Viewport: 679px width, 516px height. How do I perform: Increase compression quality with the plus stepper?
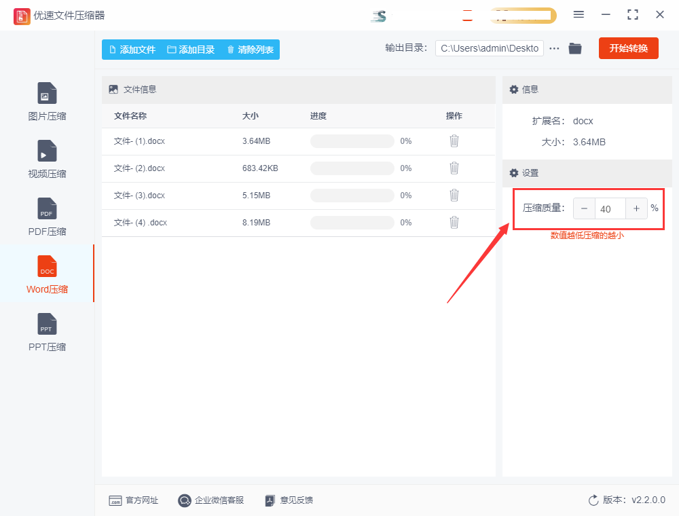point(636,208)
